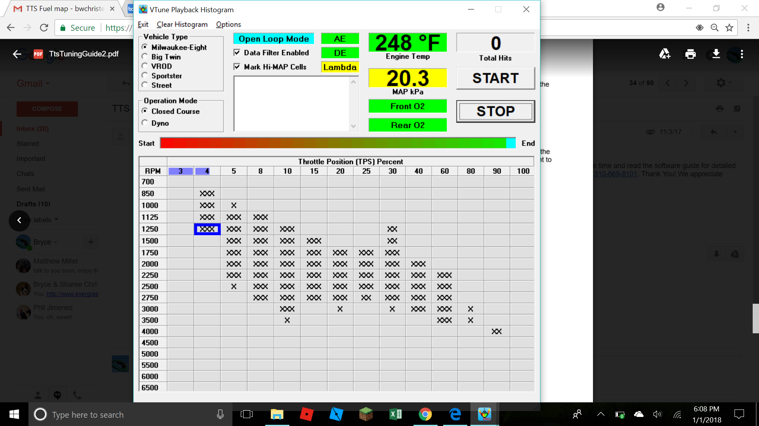
Task: Reload the browser page
Action: click(x=44, y=28)
